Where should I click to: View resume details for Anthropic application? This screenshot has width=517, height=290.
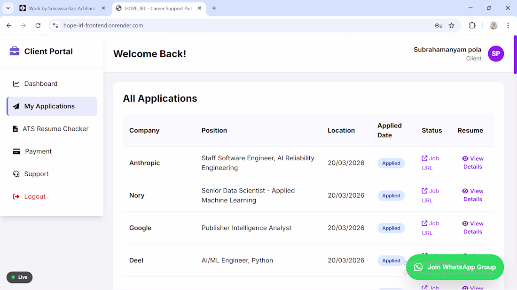[x=472, y=163]
